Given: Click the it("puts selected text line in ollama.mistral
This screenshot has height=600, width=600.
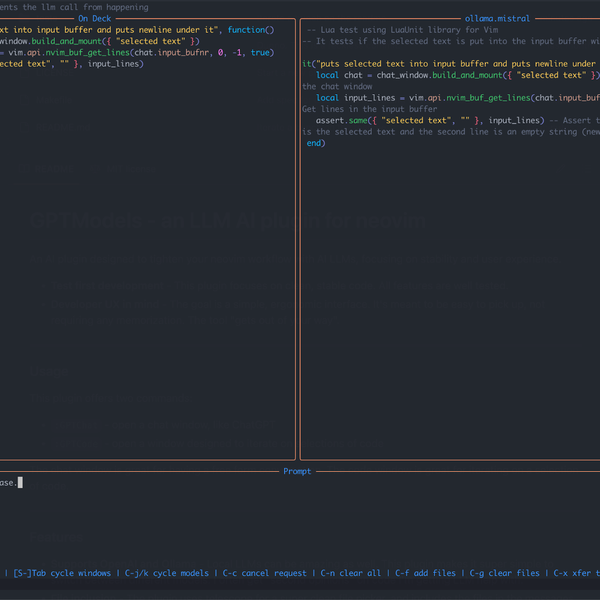Looking at the screenshot, I should (x=451, y=64).
